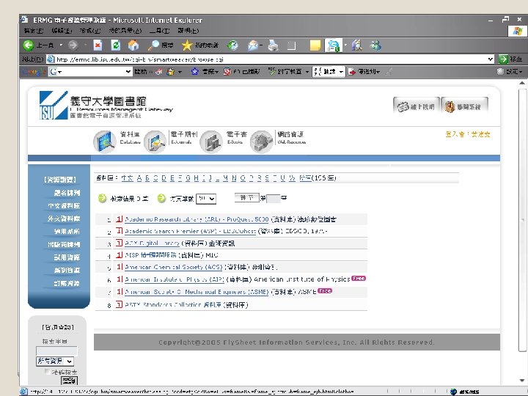528x396 pixels.
Task: Click the Research icon in the toolbar
Action: coord(356,45)
